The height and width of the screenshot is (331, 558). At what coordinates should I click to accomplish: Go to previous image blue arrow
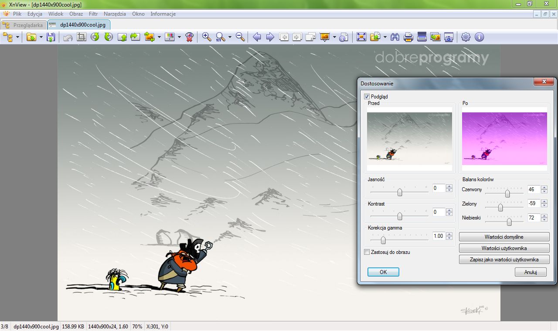(257, 37)
